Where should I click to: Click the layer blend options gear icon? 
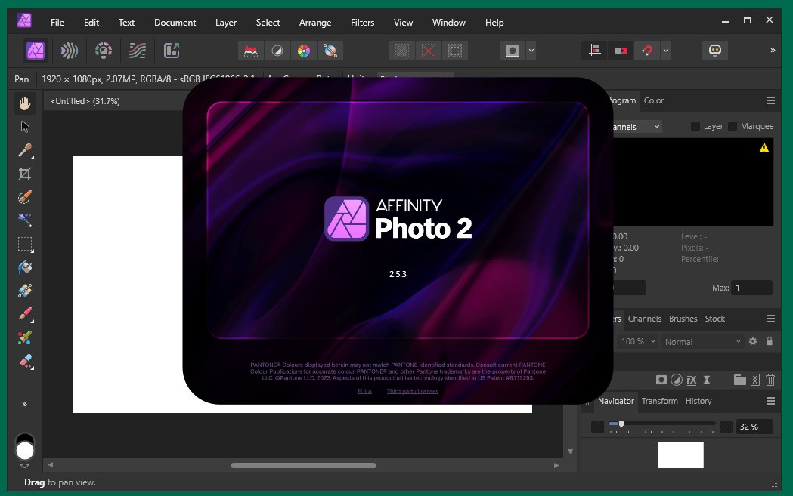(752, 341)
